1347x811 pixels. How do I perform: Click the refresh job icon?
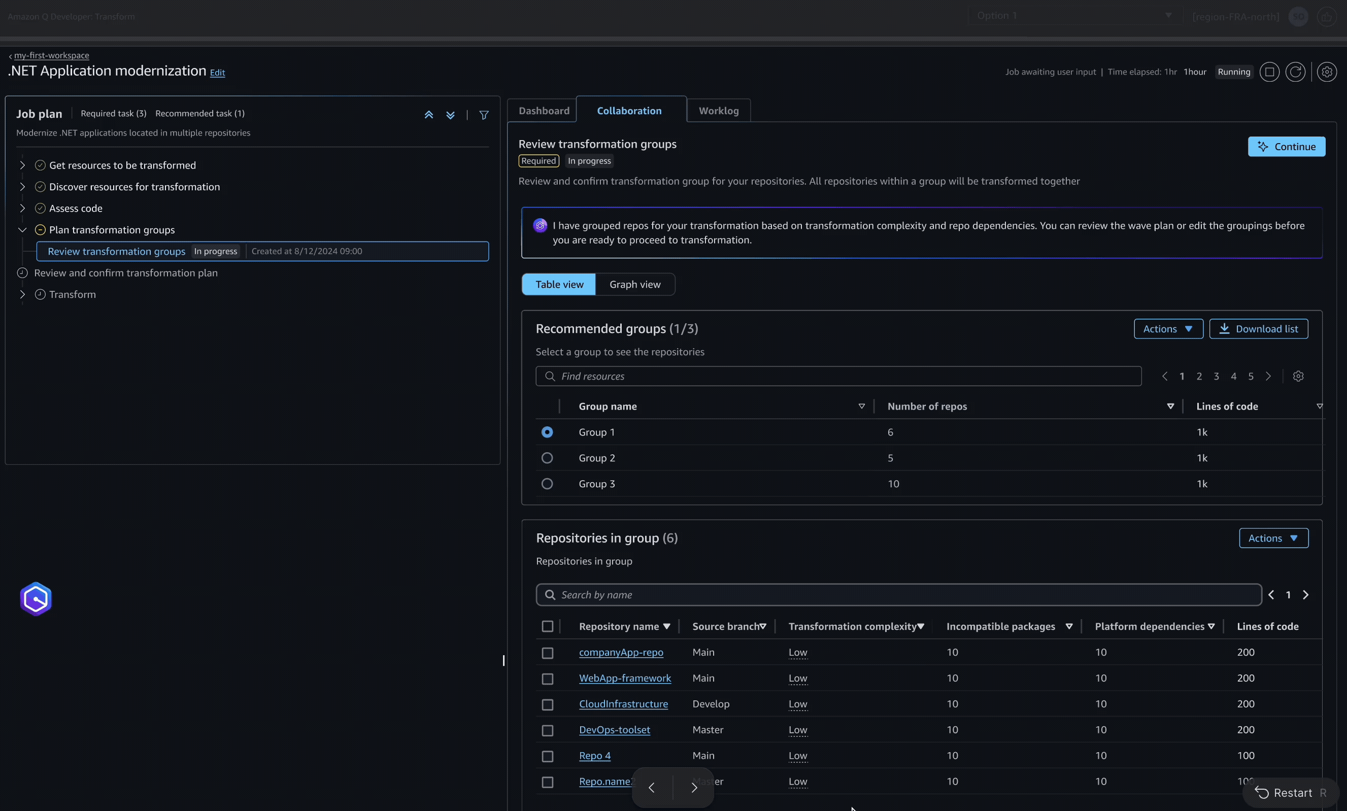(1295, 72)
